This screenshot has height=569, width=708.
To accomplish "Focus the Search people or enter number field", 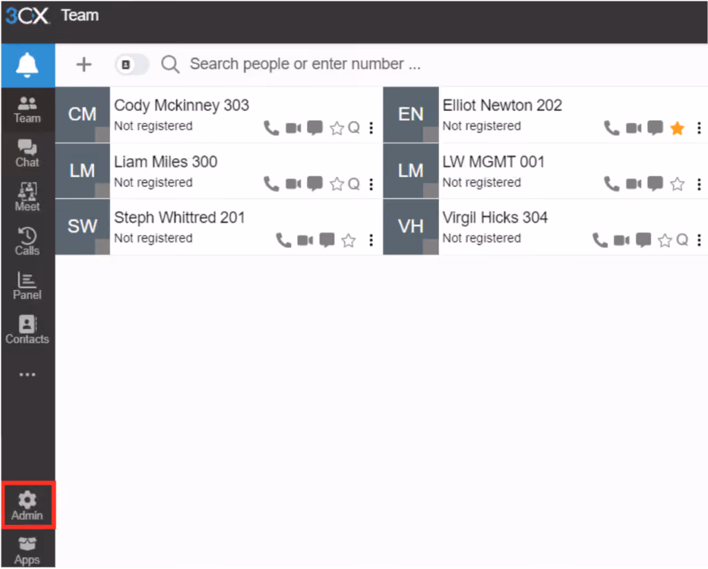I will (305, 64).
